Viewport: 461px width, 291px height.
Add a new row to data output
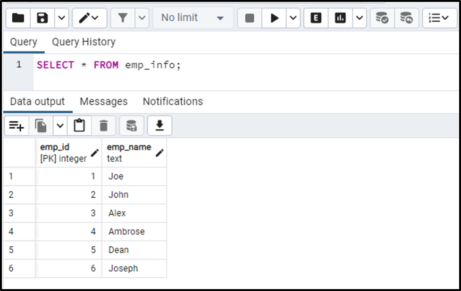[x=17, y=126]
